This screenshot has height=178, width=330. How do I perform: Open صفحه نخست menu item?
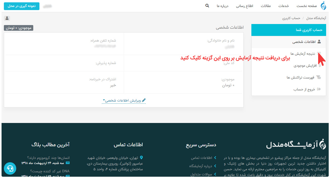pyautogui.click(x=307, y=6)
